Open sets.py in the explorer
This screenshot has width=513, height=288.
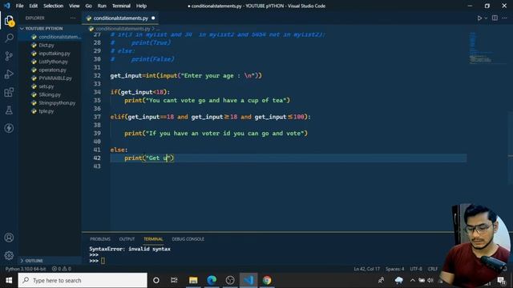(46, 86)
